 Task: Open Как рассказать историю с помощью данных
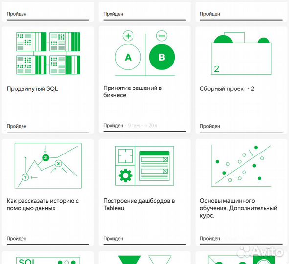[x=43, y=204]
